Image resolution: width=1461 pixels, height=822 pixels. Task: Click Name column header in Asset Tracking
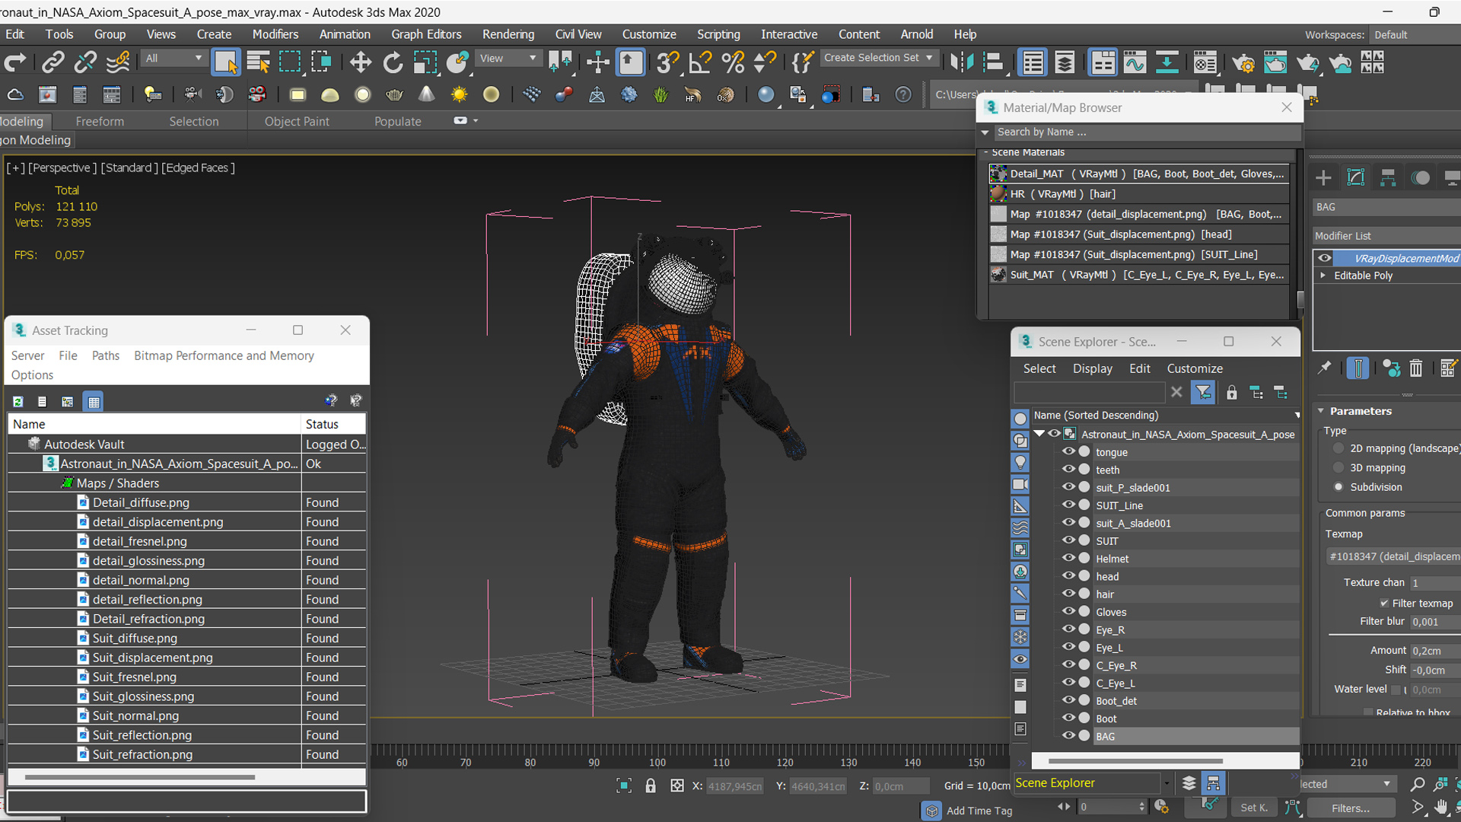[x=154, y=424]
